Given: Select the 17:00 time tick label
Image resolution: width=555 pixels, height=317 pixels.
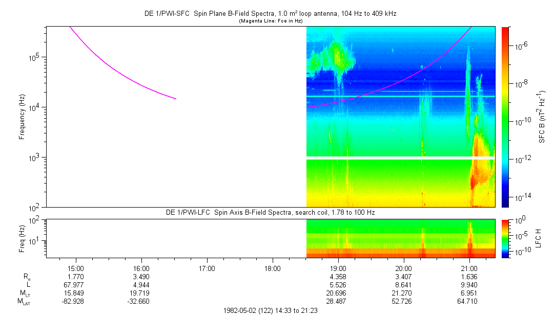Looking at the screenshot, I should tap(207, 268).
